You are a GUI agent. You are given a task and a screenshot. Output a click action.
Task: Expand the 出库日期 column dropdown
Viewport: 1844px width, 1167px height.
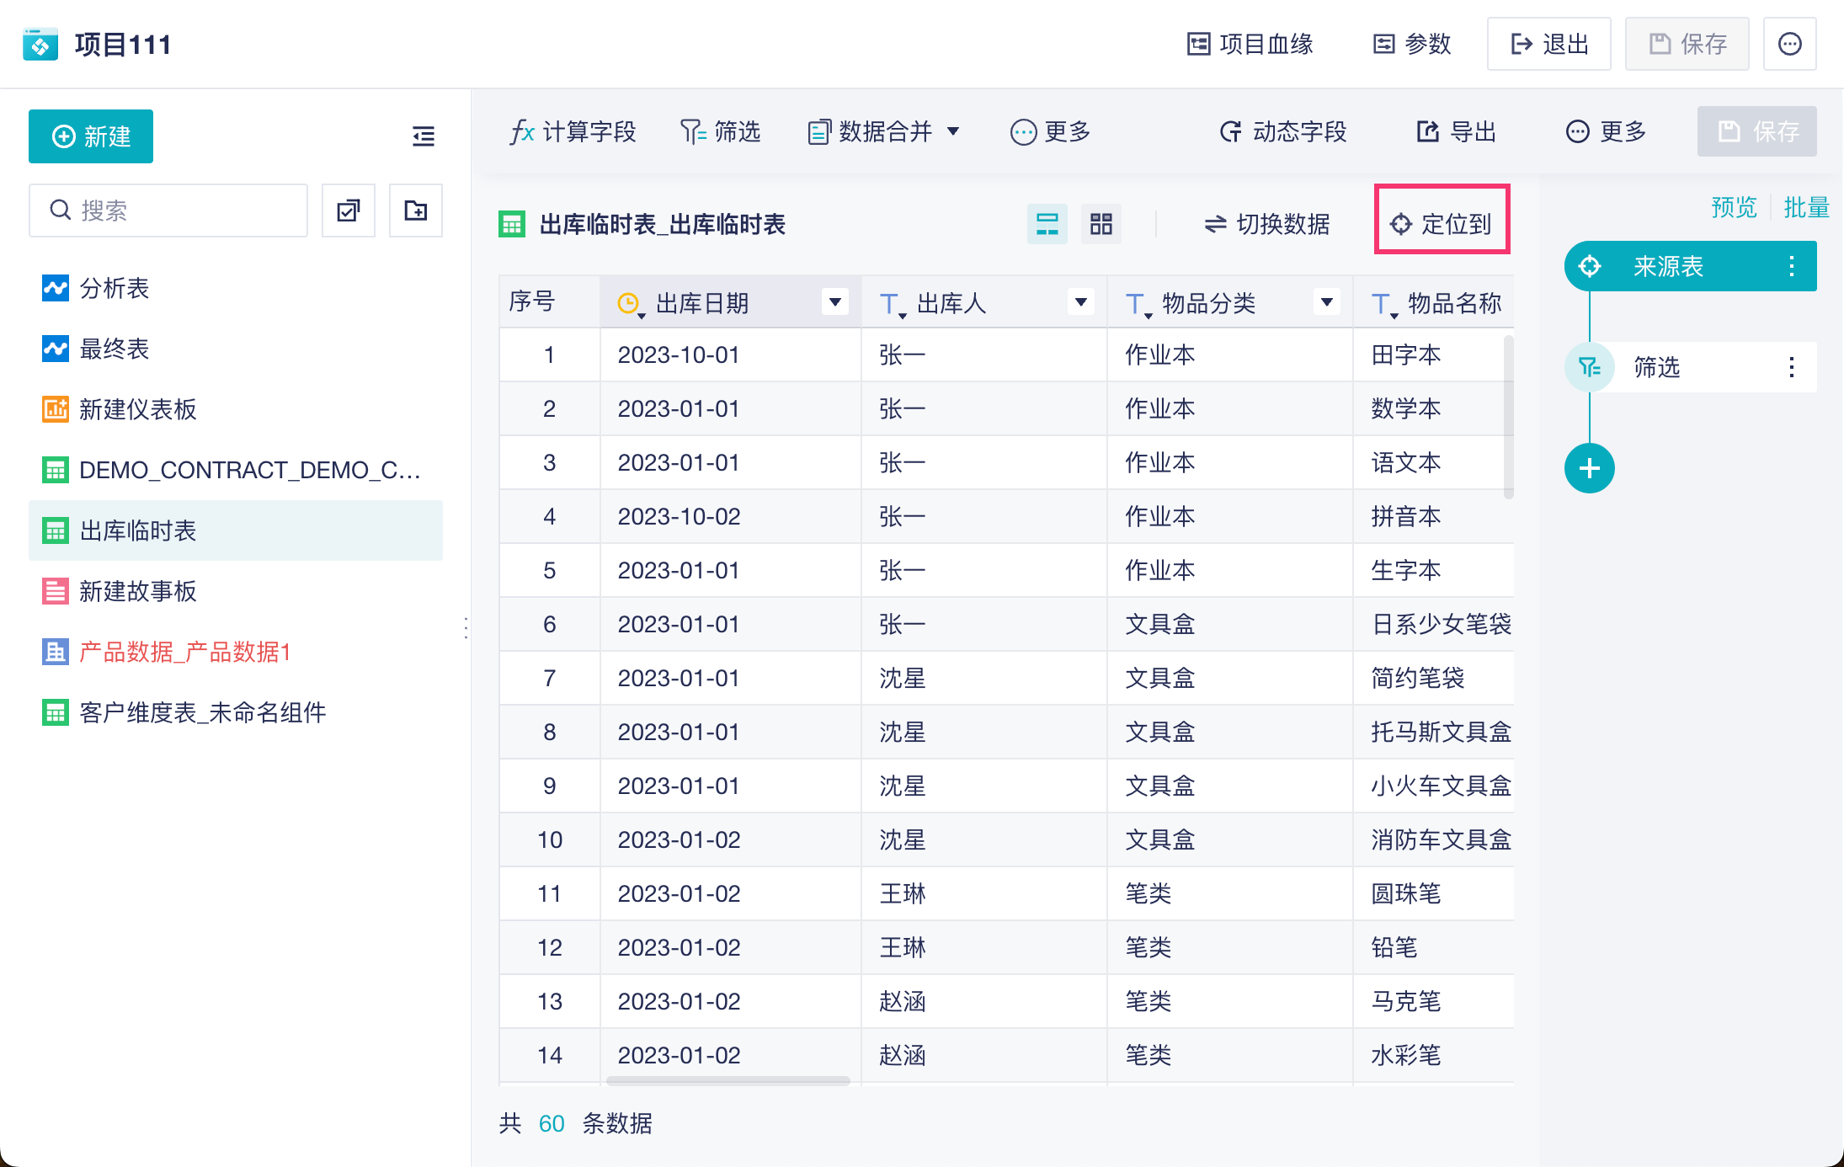coord(834,302)
